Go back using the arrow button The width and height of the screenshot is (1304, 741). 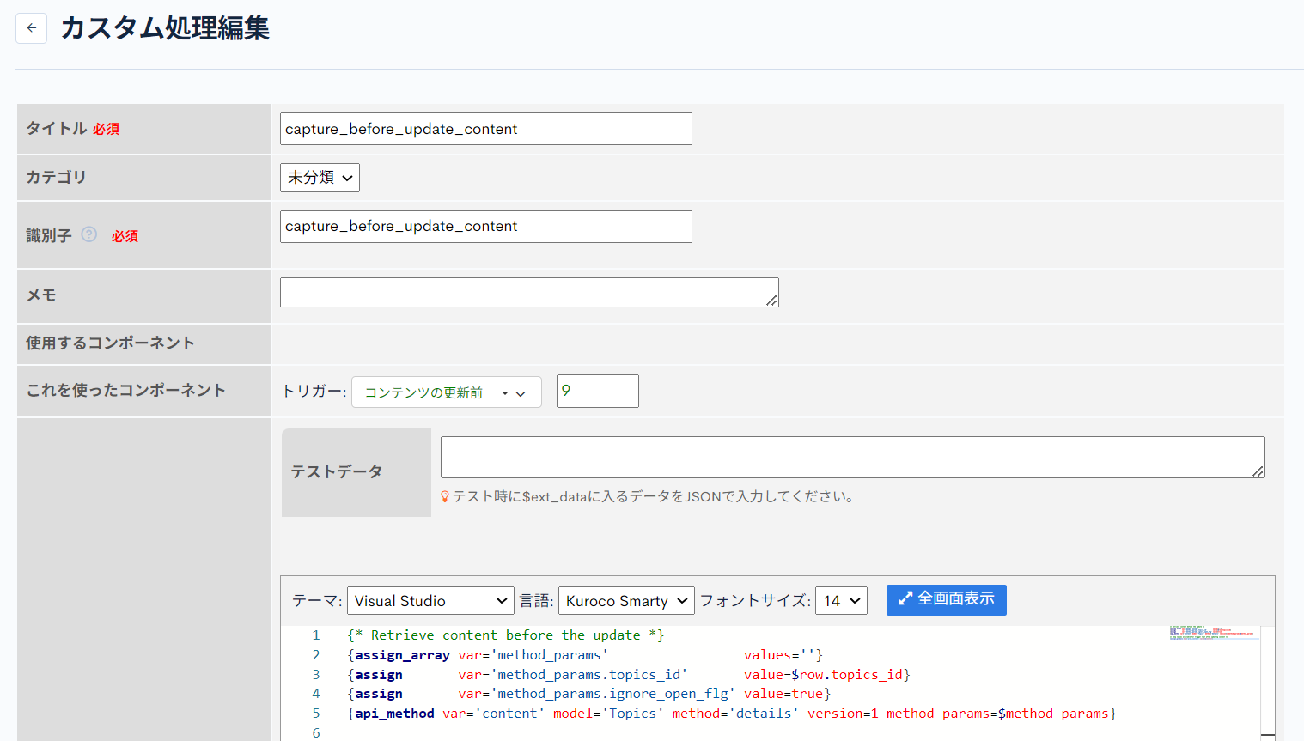click(31, 27)
